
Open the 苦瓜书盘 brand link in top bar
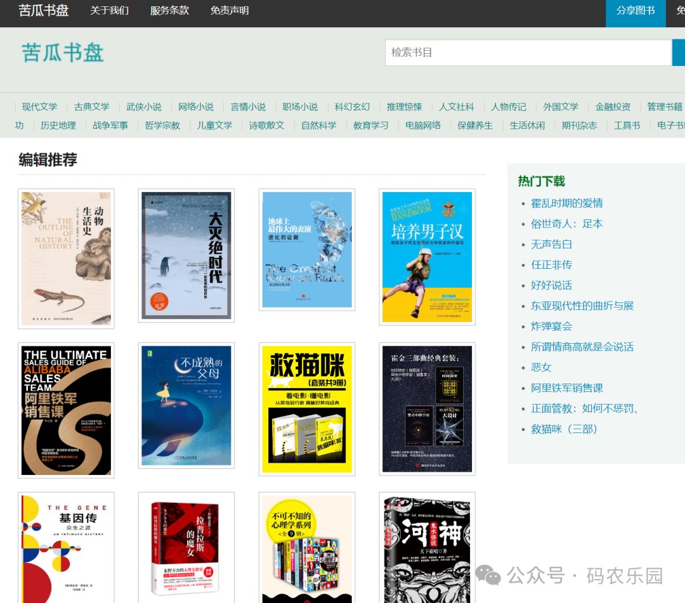pyautogui.click(x=44, y=10)
